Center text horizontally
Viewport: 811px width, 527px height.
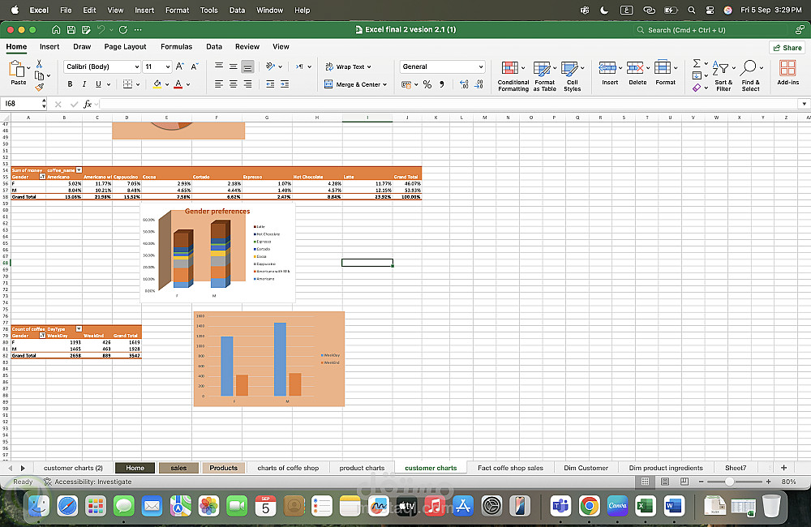tap(234, 84)
